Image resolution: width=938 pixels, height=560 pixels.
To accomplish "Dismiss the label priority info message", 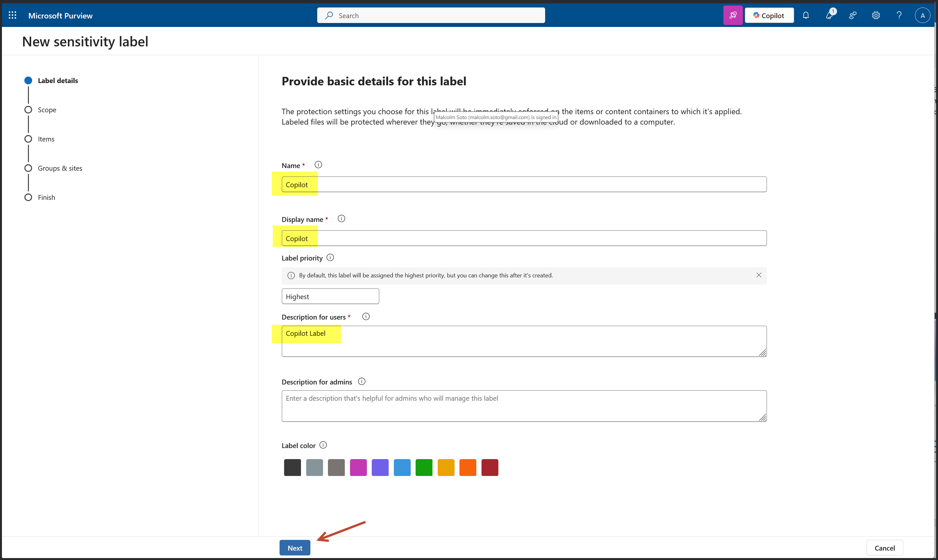I will (x=759, y=275).
